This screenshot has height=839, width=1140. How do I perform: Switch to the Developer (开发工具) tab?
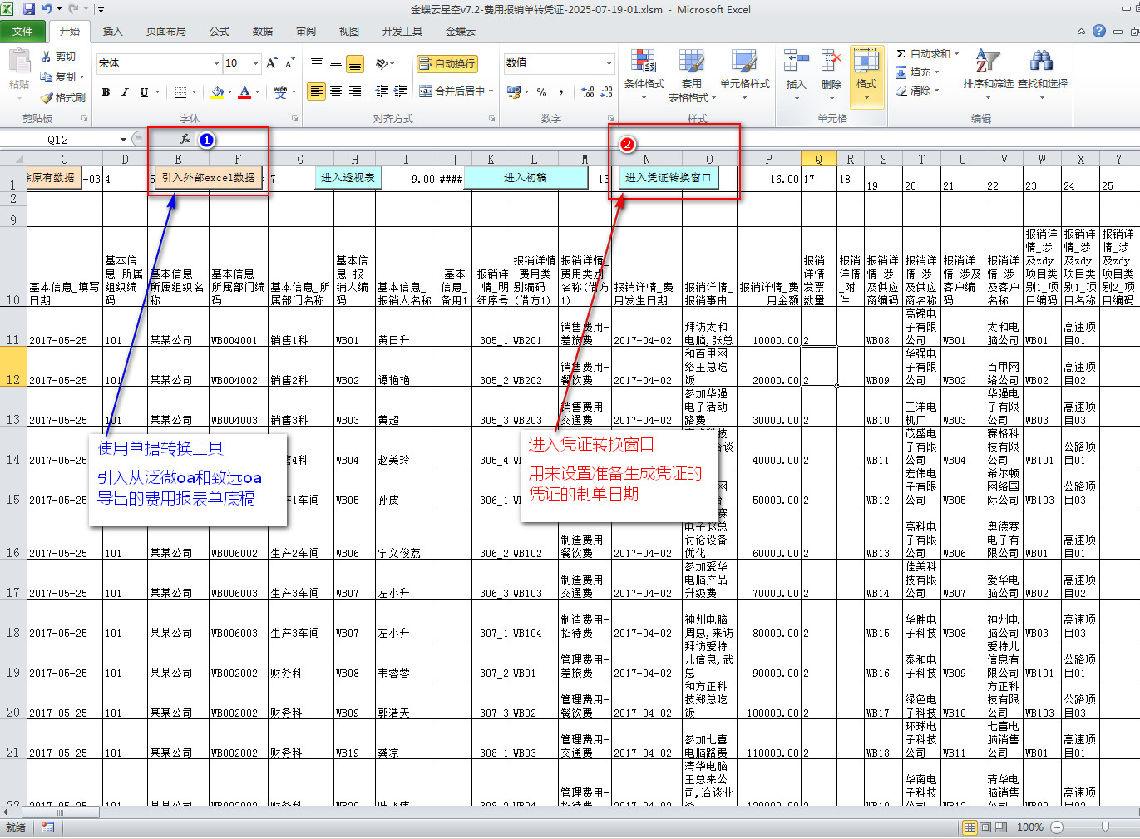[402, 31]
